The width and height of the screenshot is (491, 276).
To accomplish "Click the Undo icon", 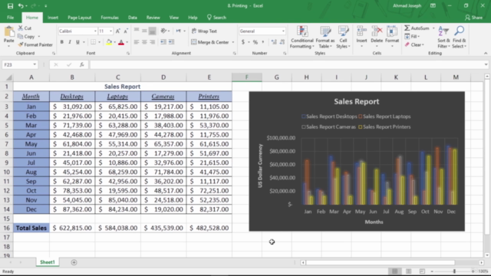I will tap(21, 5).
